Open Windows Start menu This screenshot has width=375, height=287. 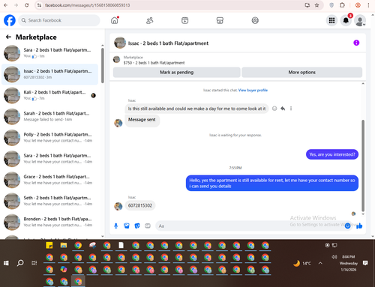click(6, 263)
